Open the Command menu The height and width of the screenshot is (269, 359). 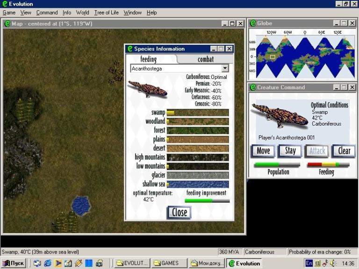(x=47, y=13)
